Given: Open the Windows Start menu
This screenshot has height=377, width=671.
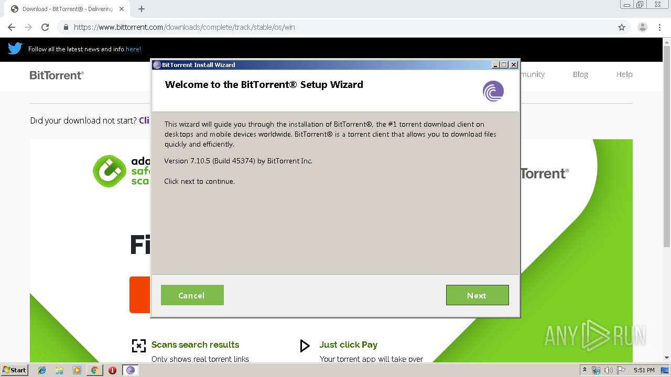Looking at the screenshot, I should pos(15,370).
